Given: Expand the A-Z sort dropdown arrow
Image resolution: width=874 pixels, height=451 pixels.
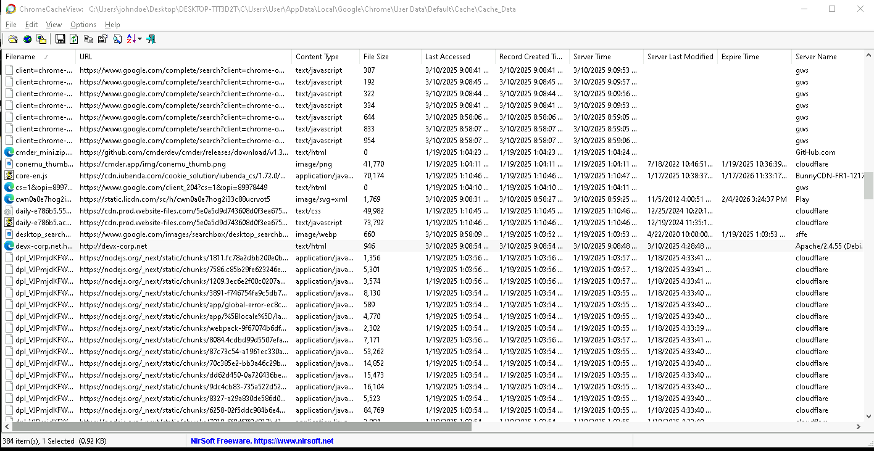Looking at the screenshot, I should click(x=140, y=39).
